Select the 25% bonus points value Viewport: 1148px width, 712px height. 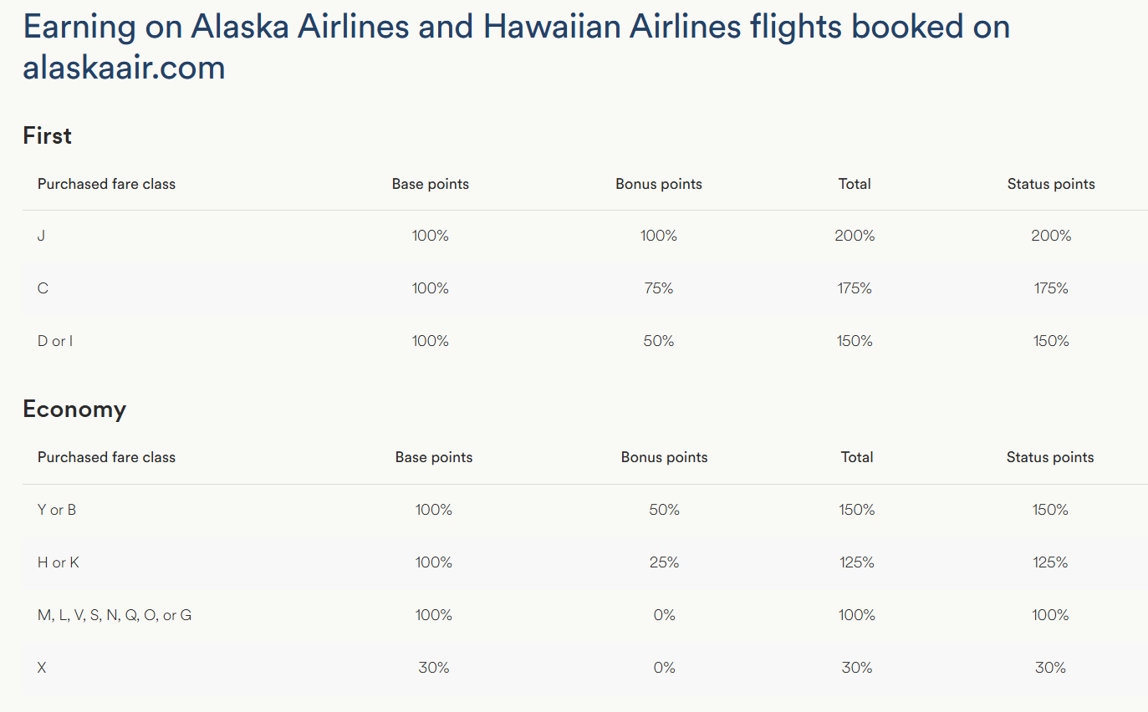point(665,562)
